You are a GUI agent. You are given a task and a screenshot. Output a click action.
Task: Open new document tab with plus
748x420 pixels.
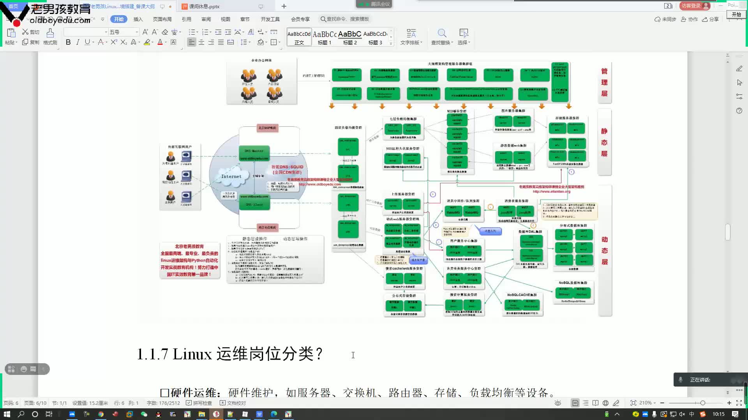[x=284, y=6]
